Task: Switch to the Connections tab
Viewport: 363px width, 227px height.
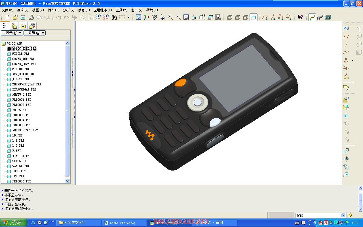Action: 32,26
